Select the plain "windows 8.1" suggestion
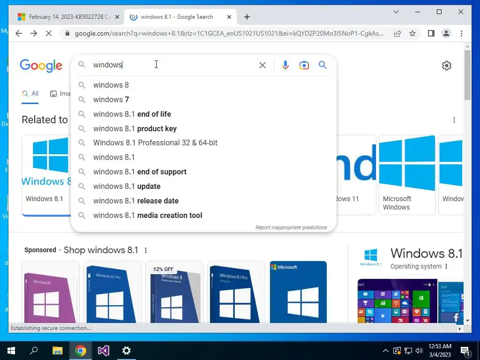This screenshot has height=360, width=480. (x=203, y=157)
